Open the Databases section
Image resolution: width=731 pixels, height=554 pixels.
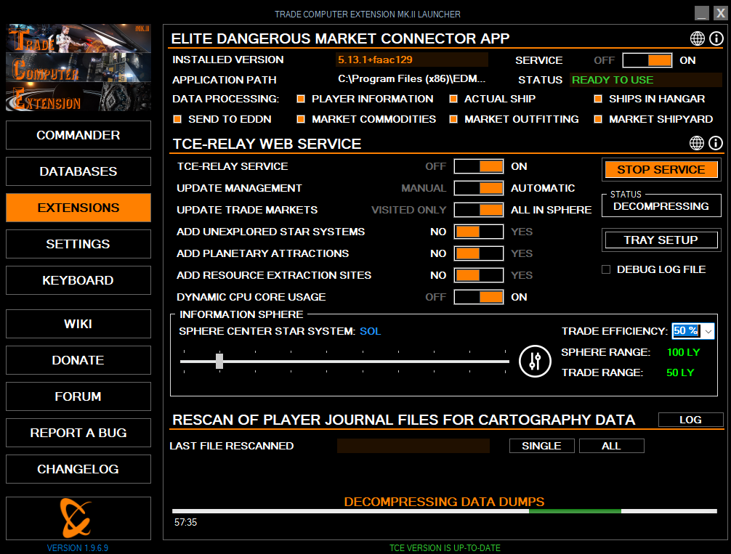pos(78,171)
